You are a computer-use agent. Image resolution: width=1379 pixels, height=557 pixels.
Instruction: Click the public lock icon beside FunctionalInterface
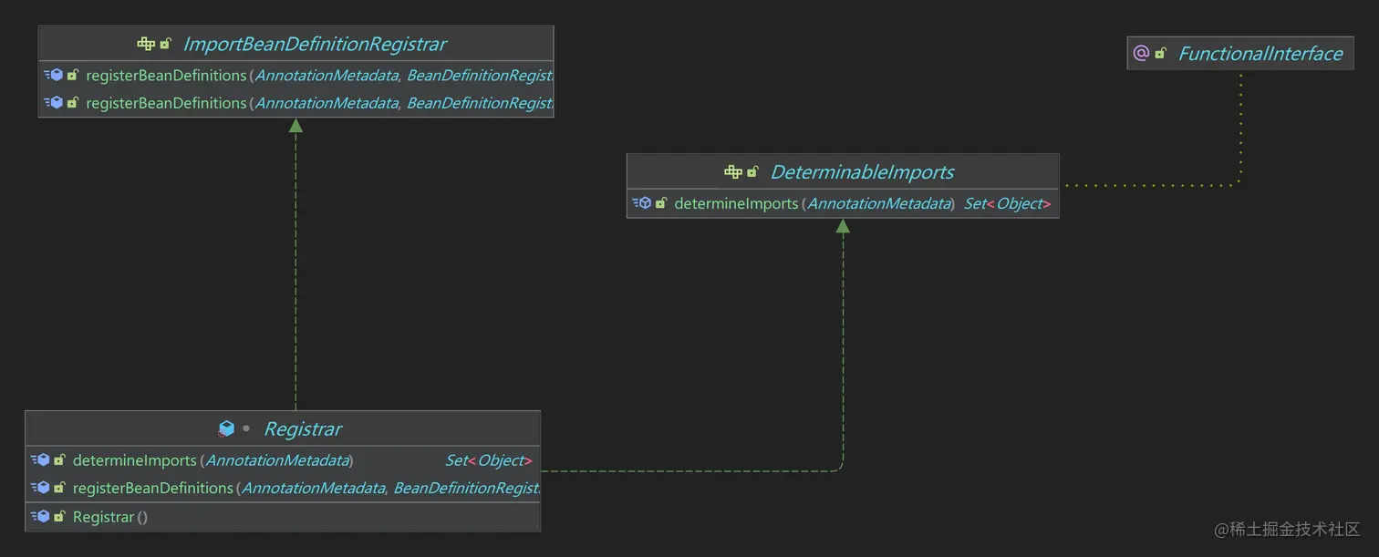[x=1160, y=53]
